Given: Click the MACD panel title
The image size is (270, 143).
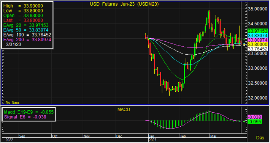Looking at the screenshot, I should [x=124, y=110].
